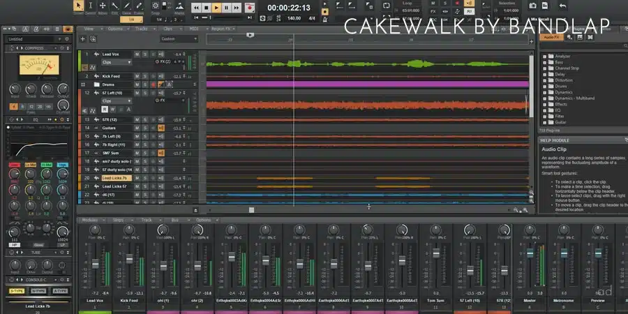628x314 pixels.
Task: Toggle input echo on SM7 Sum track
Action: point(161,153)
